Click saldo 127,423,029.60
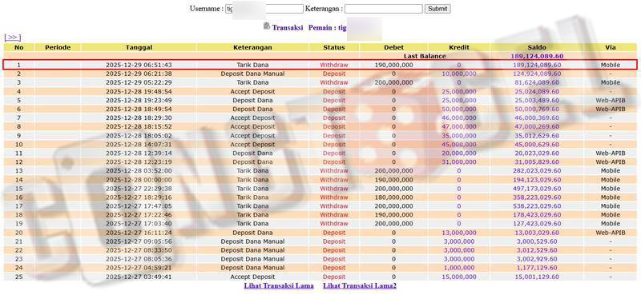This screenshot has height=303, width=641. pyautogui.click(x=537, y=224)
